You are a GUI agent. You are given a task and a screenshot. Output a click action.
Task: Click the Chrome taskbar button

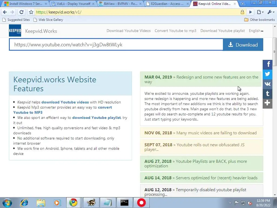coord(73,203)
